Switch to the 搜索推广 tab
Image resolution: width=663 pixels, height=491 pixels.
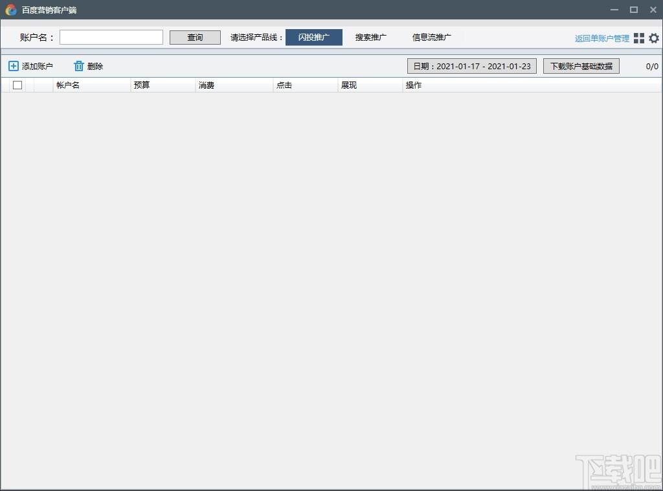pyautogui.click(x=371, y=37)
